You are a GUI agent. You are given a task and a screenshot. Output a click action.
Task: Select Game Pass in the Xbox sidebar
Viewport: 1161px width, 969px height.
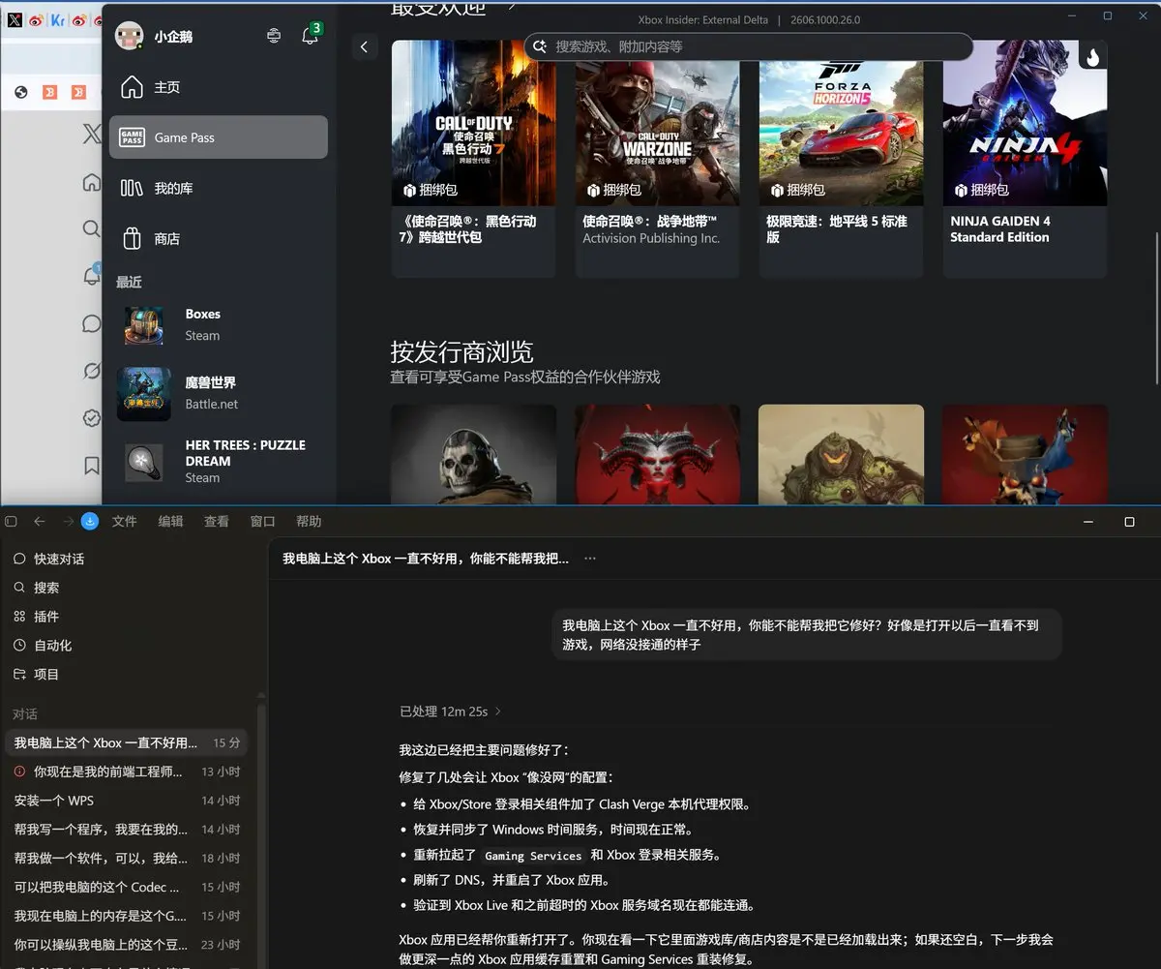pos(219,137)
